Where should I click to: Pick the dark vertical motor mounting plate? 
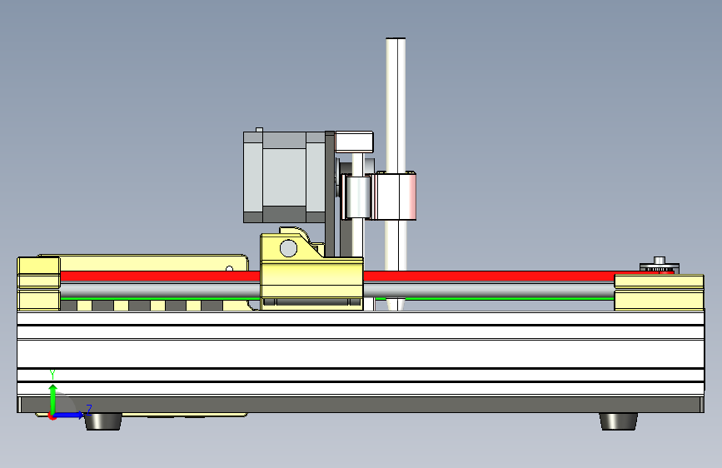pyautogui.click(x=330, y=193)
